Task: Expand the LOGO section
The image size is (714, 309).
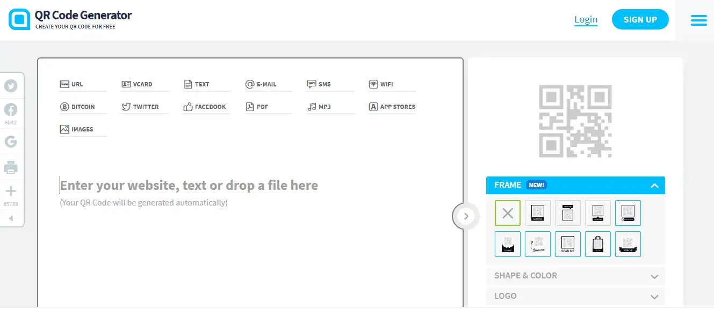Action: click(575, 296)
